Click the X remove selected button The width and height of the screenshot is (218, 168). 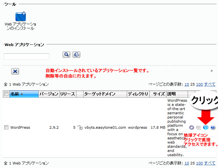(x=15, y=71)
